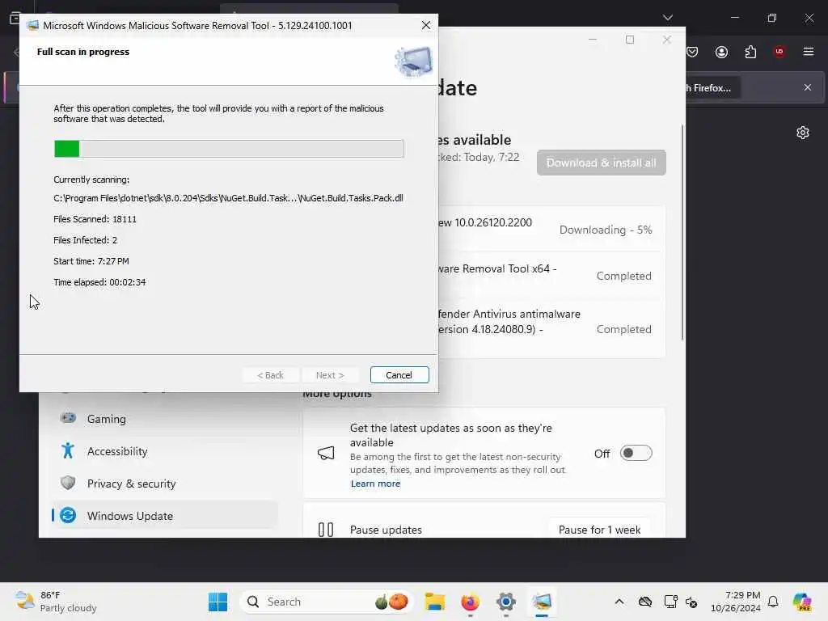The height and width of the screenshot is (621, 828).
Task: Select Windows Update in Settings sidebar
Action: point(165,516)
